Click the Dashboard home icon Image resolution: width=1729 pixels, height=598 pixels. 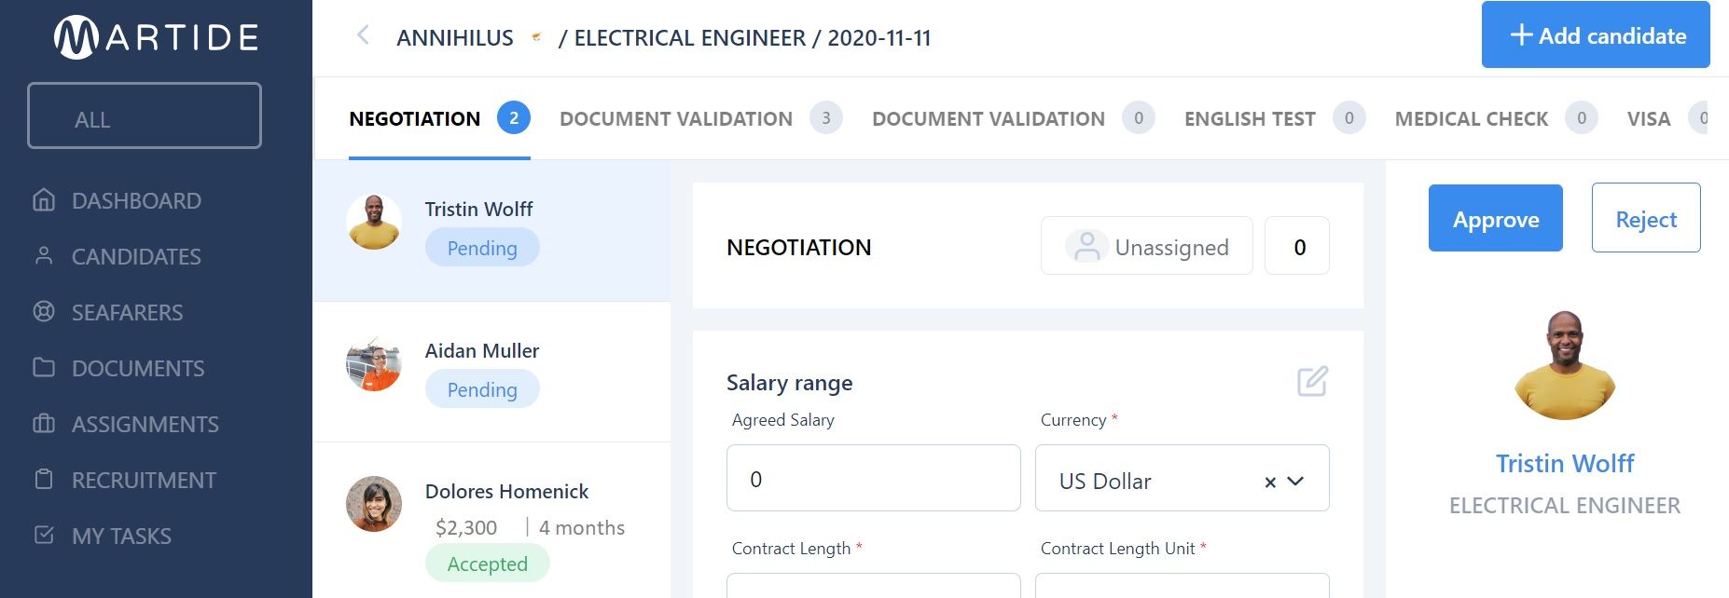(44, 200)
